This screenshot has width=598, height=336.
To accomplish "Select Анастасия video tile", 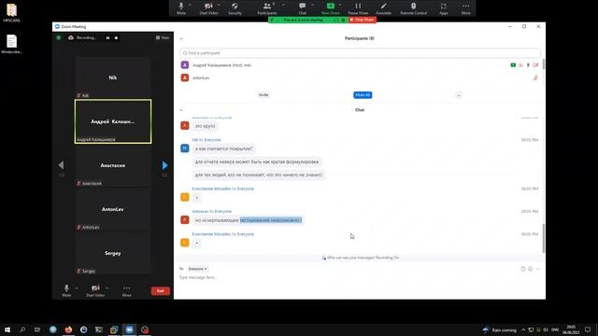I will tap(113, 165).
